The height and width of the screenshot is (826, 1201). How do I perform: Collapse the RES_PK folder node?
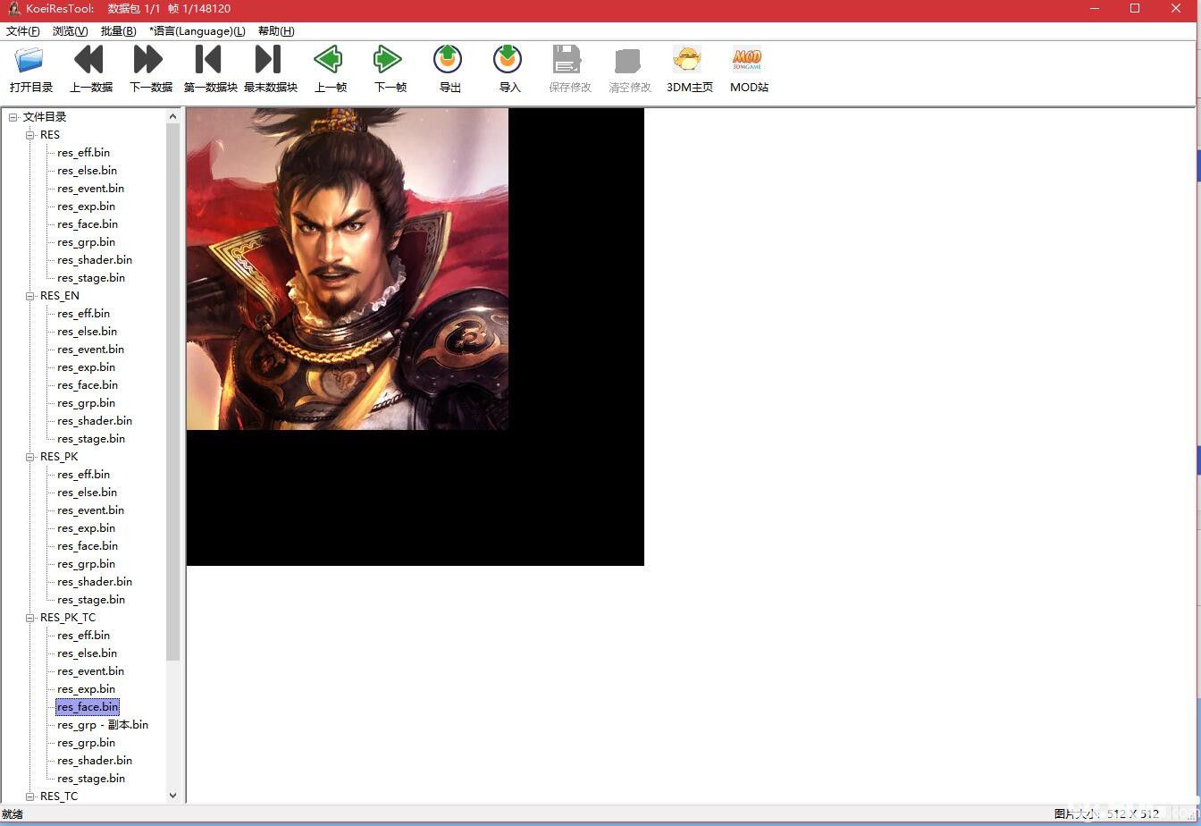coord(30,457)
